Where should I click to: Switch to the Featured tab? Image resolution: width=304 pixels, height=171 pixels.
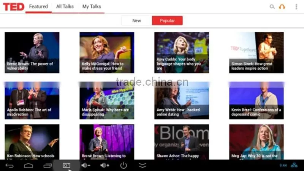tap(38, 6)
